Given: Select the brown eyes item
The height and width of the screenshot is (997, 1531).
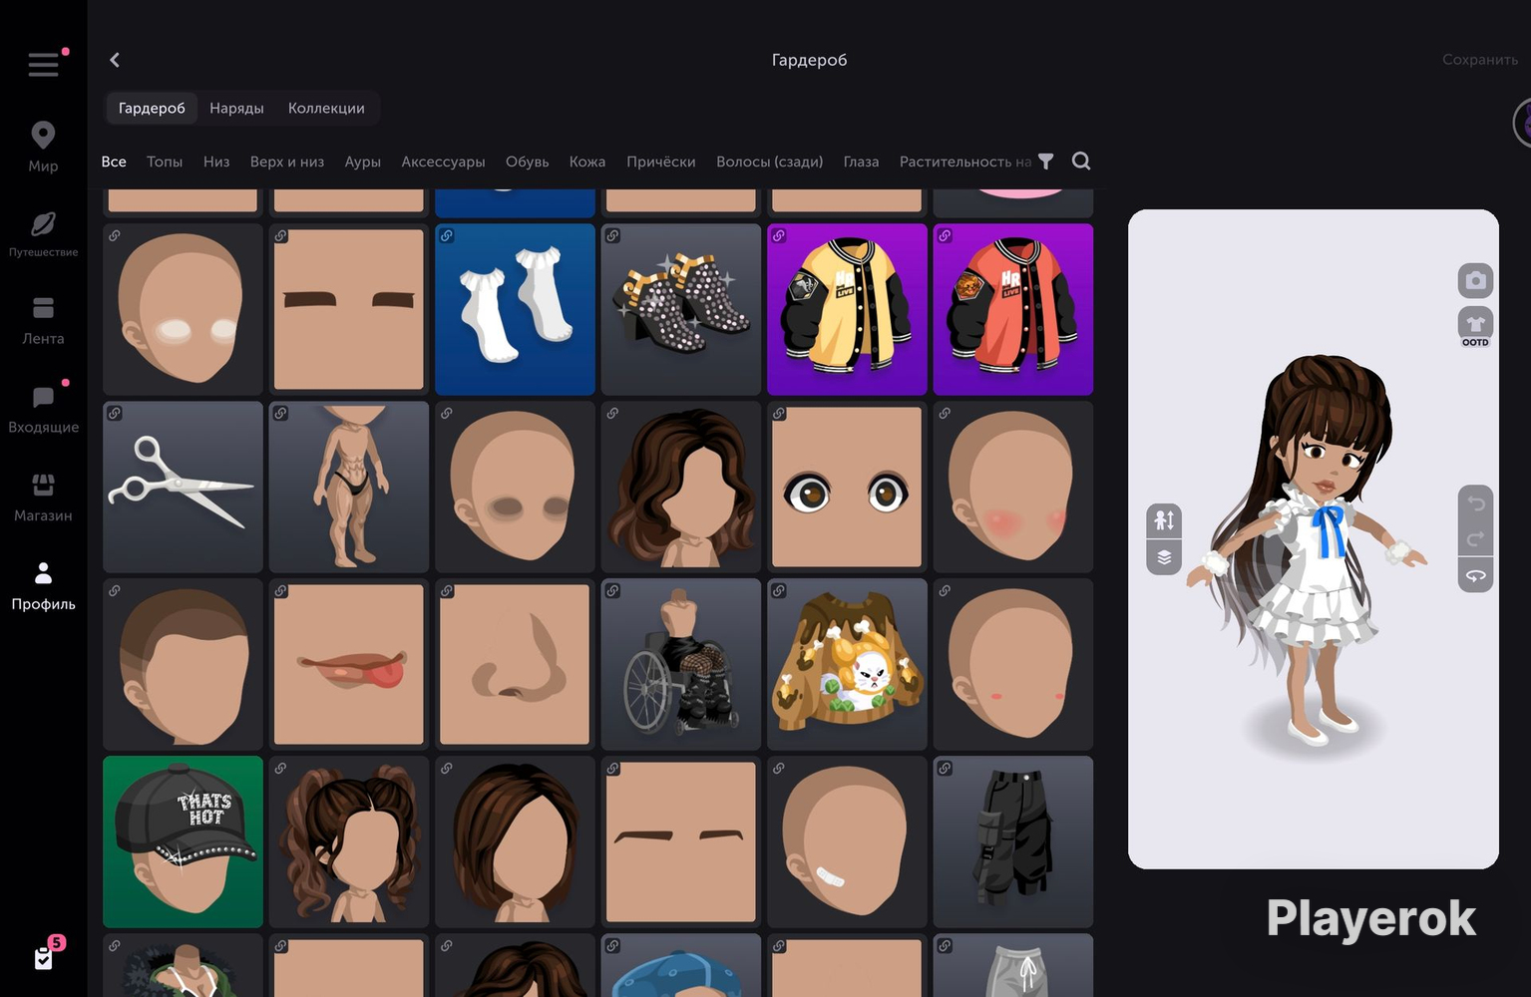Looking at the screenshot, I should (847, 487).
